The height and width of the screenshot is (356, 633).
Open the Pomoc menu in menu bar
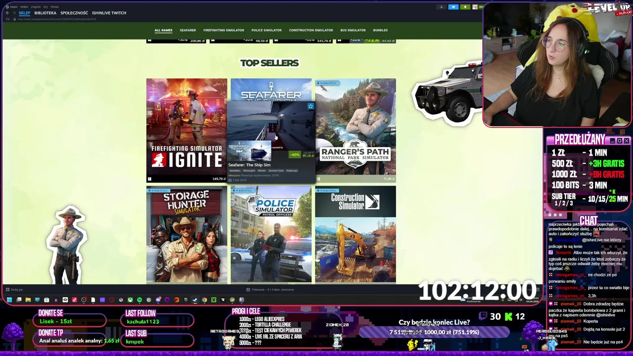(54, 7)
